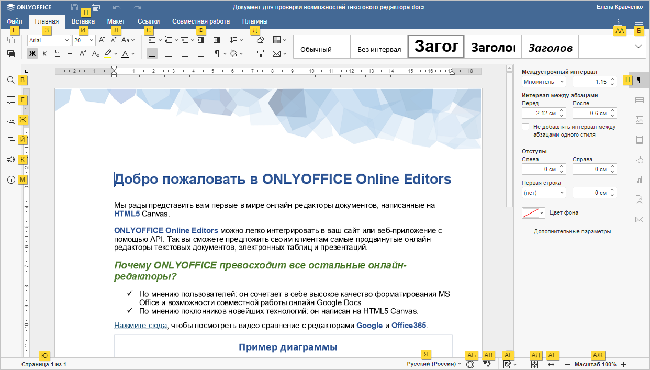650x370 pixels.
Task: Copy the selection with the Copy icon
Action: coord(11,40)
